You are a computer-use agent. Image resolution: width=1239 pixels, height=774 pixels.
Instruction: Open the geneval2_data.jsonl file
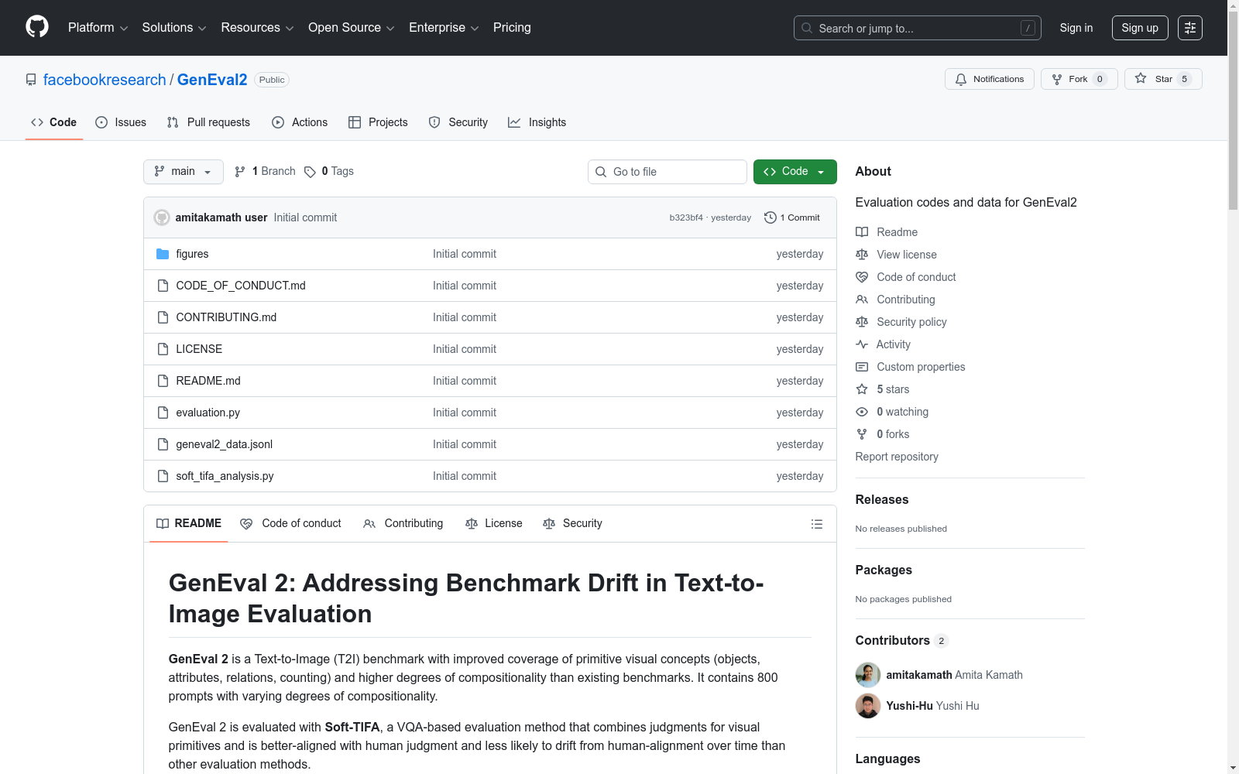(x=225, y=444)
